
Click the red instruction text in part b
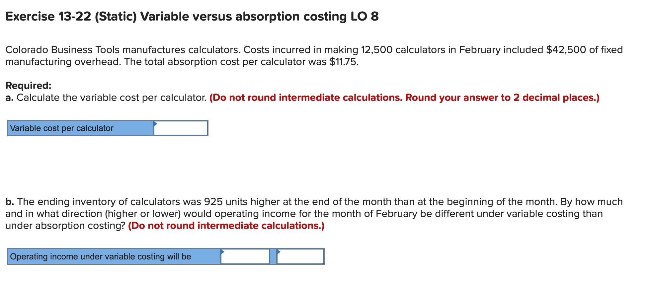coord(226,226)
